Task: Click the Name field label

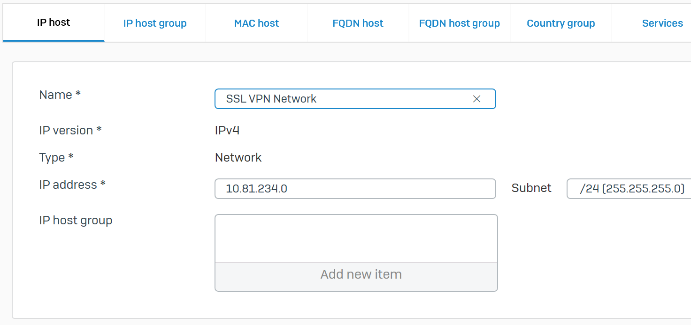Action: coord(60,95)
